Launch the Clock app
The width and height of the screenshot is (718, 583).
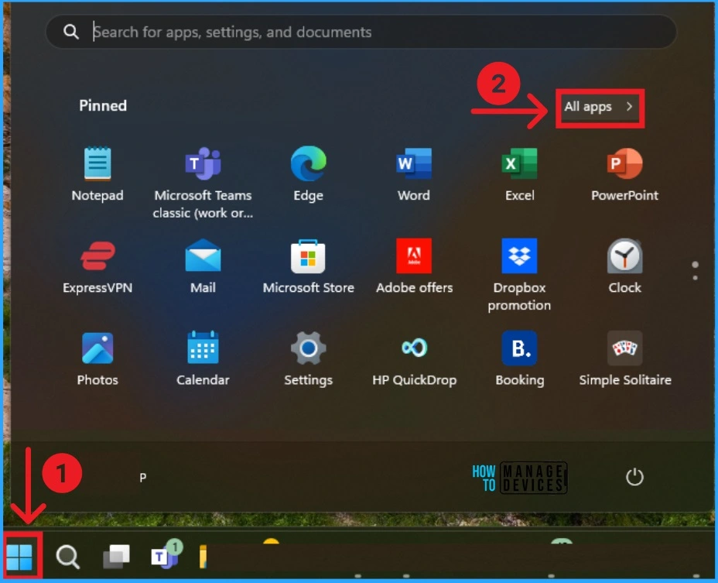pos(624,268)
